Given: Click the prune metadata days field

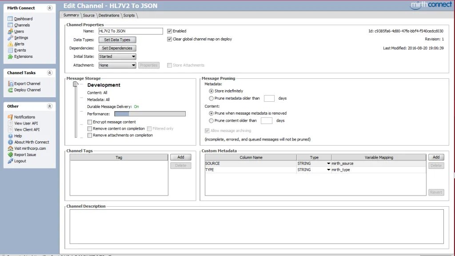Looking at the screenshot, I should point(269,98).
